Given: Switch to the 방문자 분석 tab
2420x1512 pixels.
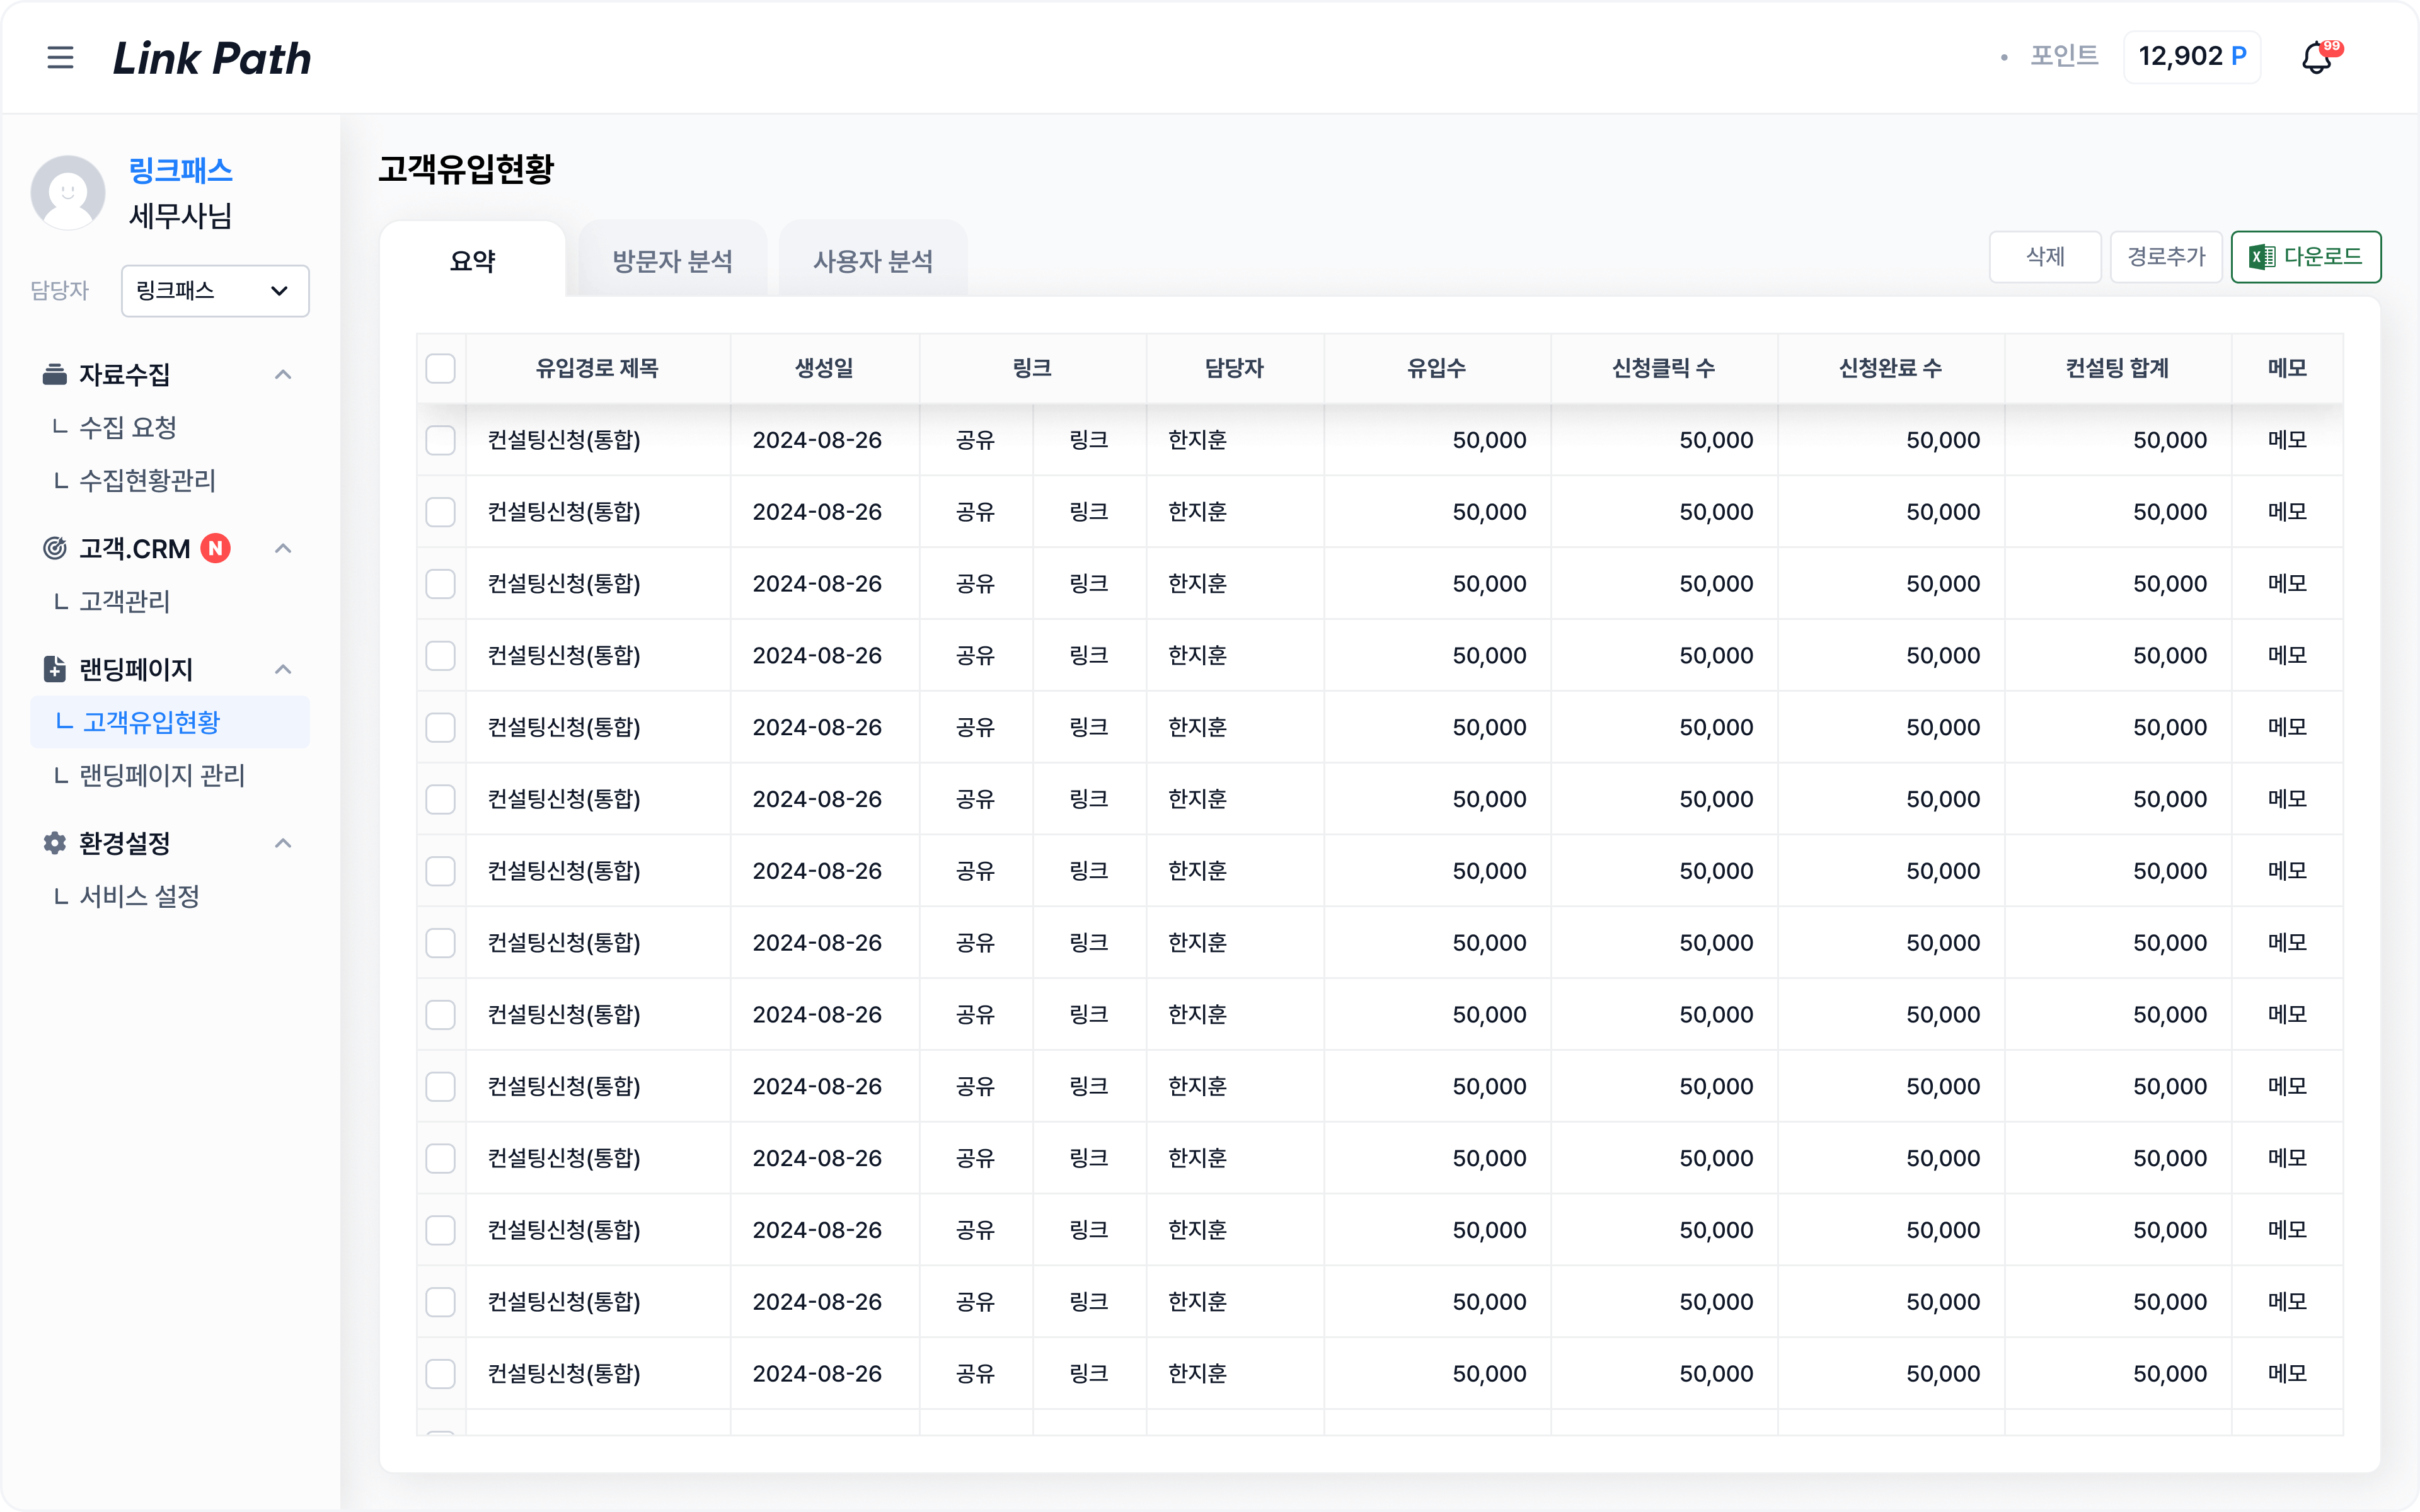Looking at the screenshot, I should click(x=673, y=260).
